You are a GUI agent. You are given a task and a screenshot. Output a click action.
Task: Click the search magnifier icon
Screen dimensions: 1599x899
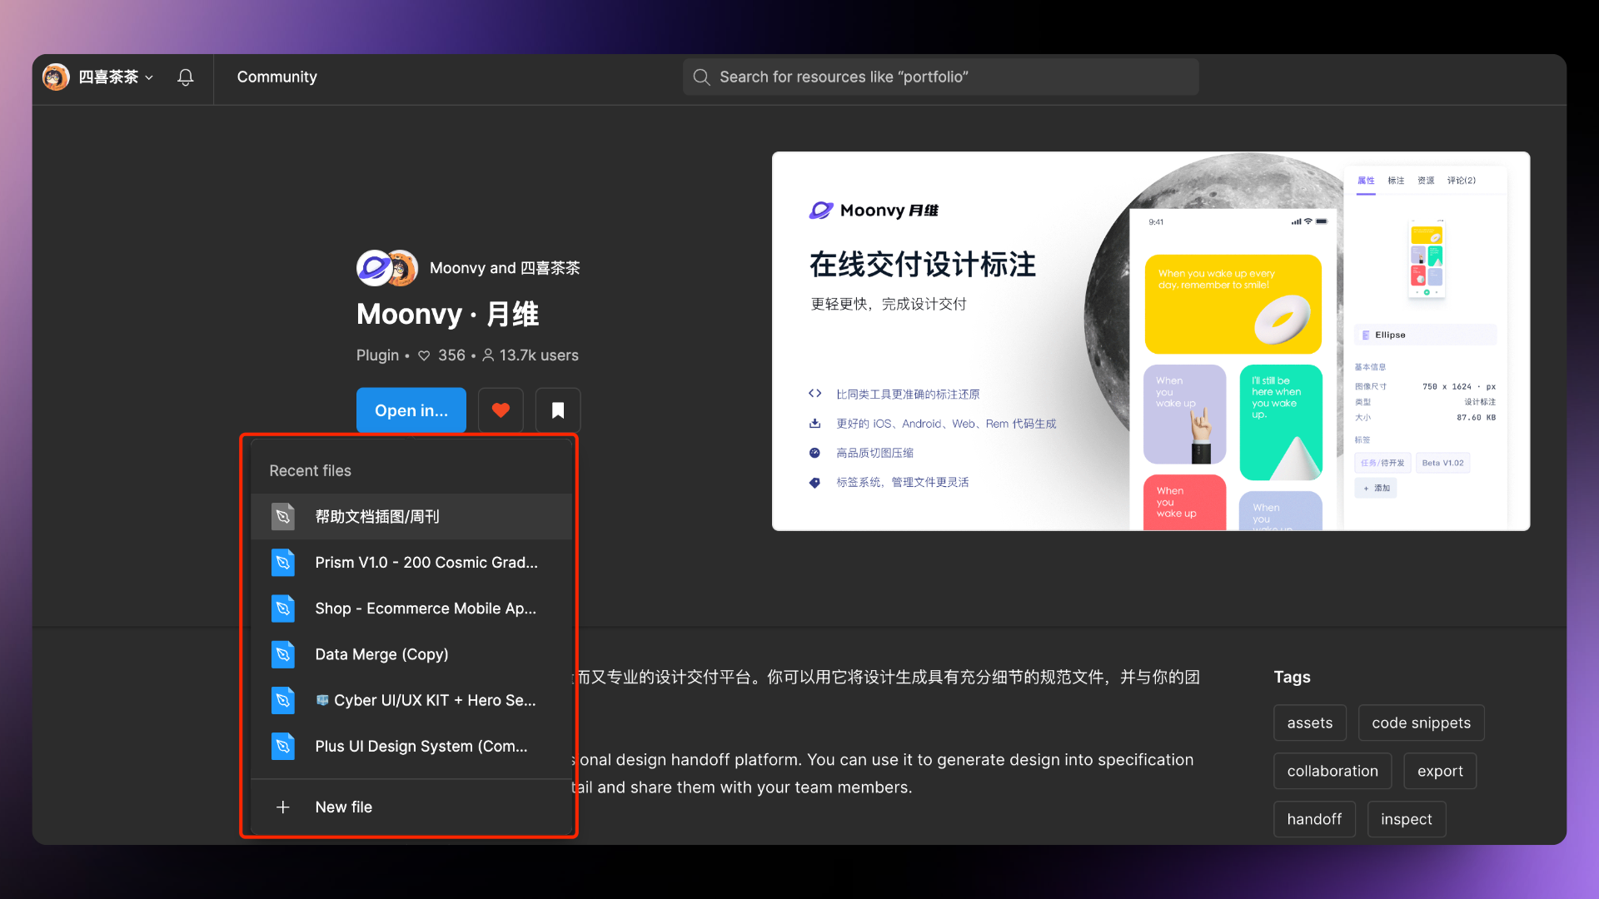pyautogui.click(x=701, y=77)
